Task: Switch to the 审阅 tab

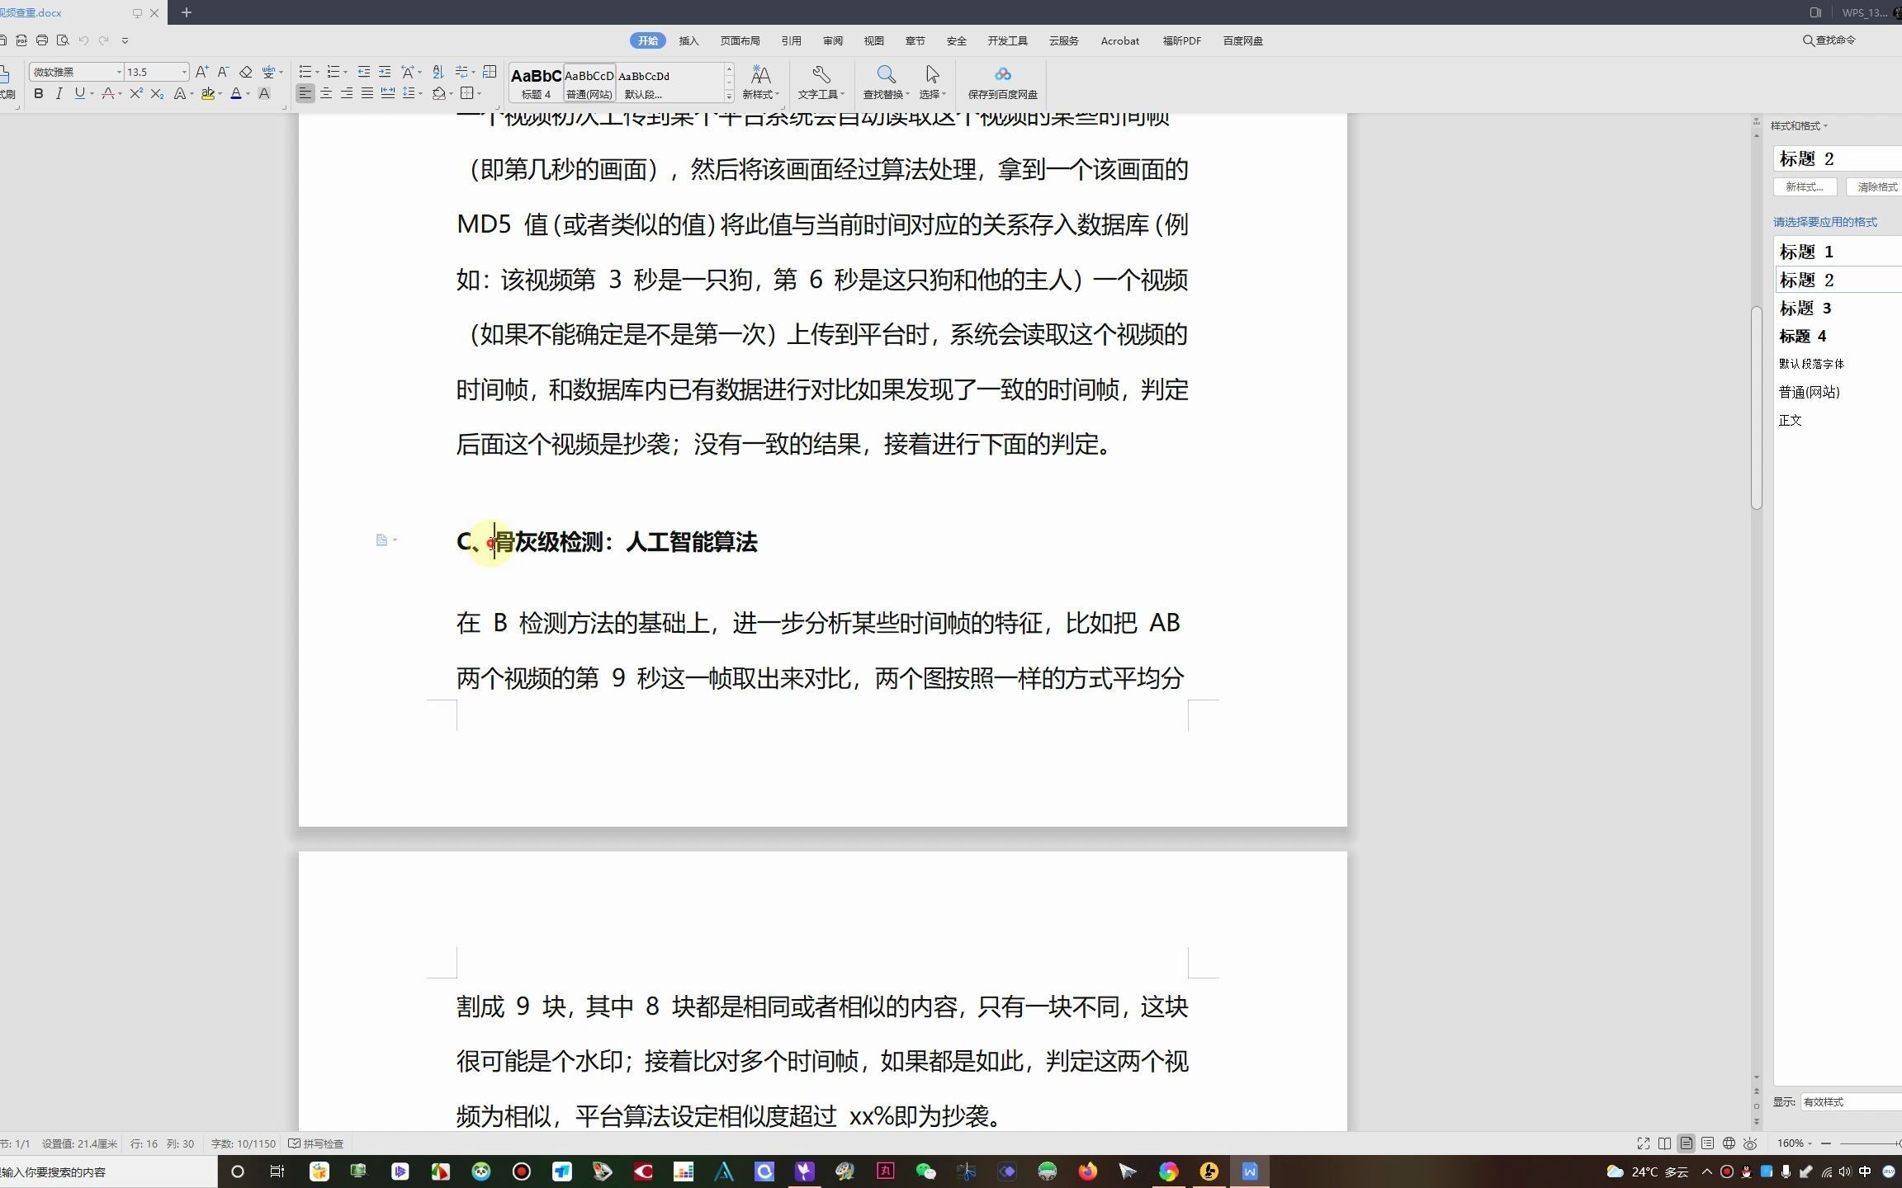Action: coord(833,40)
